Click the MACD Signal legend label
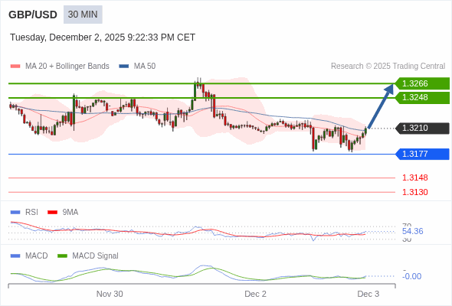This screenshot has width=452, height=306. coord(96,256)
